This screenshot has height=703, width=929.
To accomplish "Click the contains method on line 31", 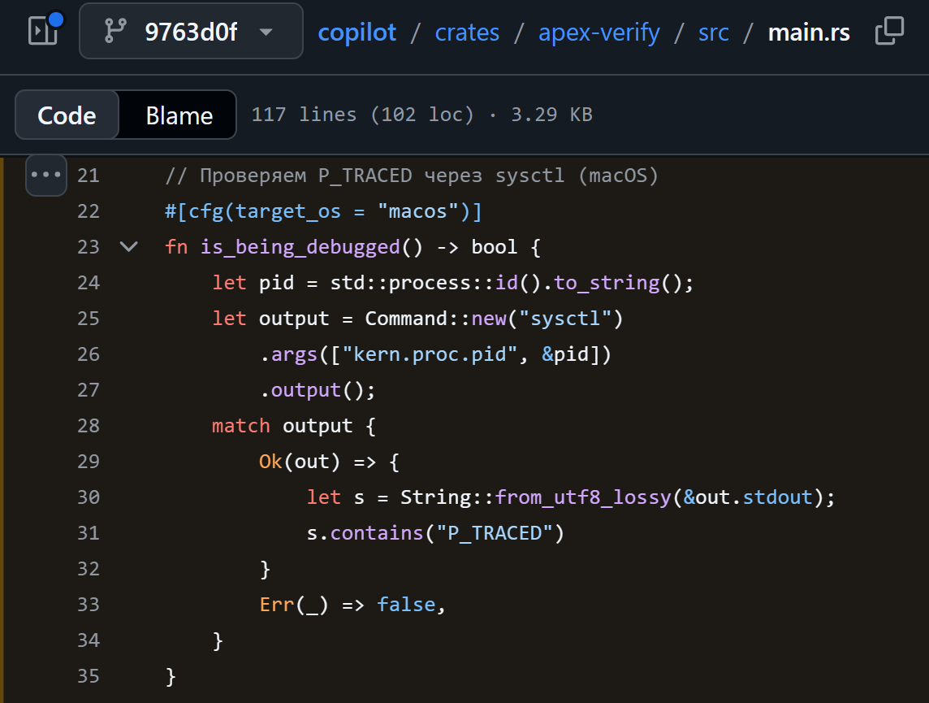I will pos(377,533).
